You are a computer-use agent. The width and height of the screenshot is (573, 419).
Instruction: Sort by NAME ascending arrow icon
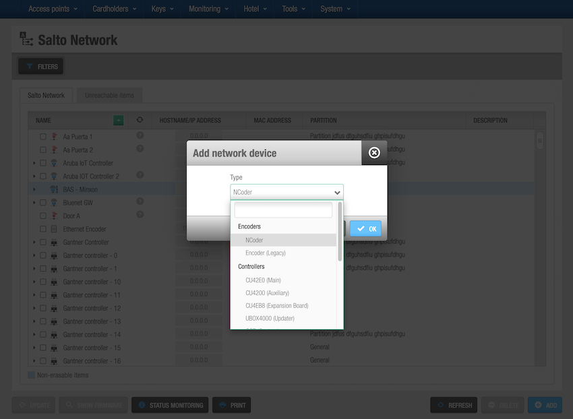point(119,120)
